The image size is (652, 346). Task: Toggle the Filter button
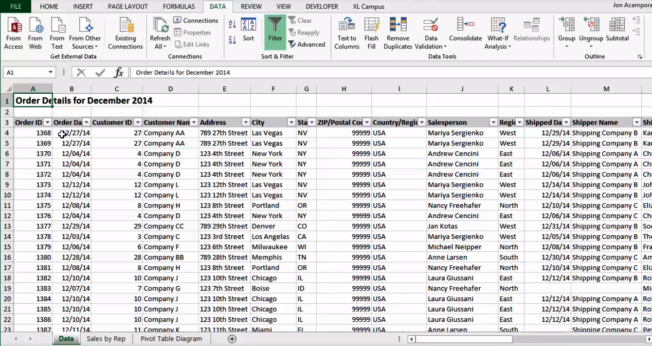(x=275, y=32)
